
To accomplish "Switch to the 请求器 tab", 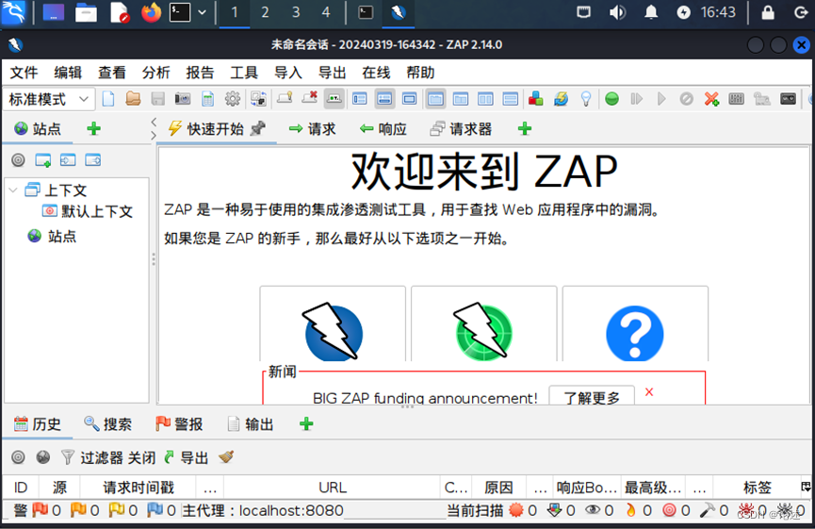I will pos(461,129).
